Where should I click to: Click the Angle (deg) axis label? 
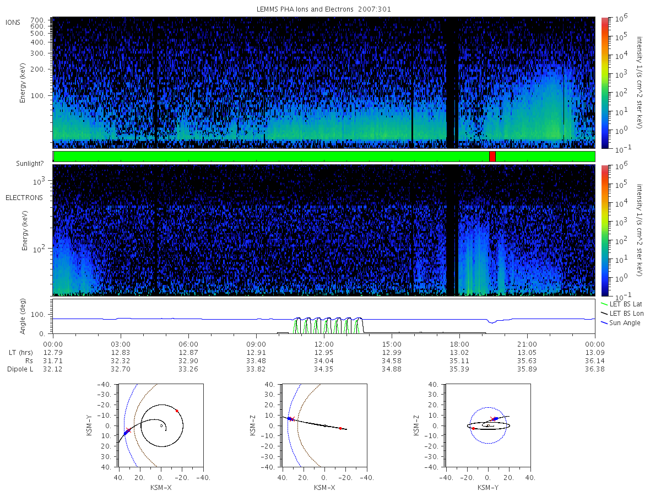pyautogui.click(x=25, y=316)
